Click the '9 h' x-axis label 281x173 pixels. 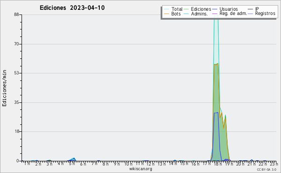[x=117, y=164]
